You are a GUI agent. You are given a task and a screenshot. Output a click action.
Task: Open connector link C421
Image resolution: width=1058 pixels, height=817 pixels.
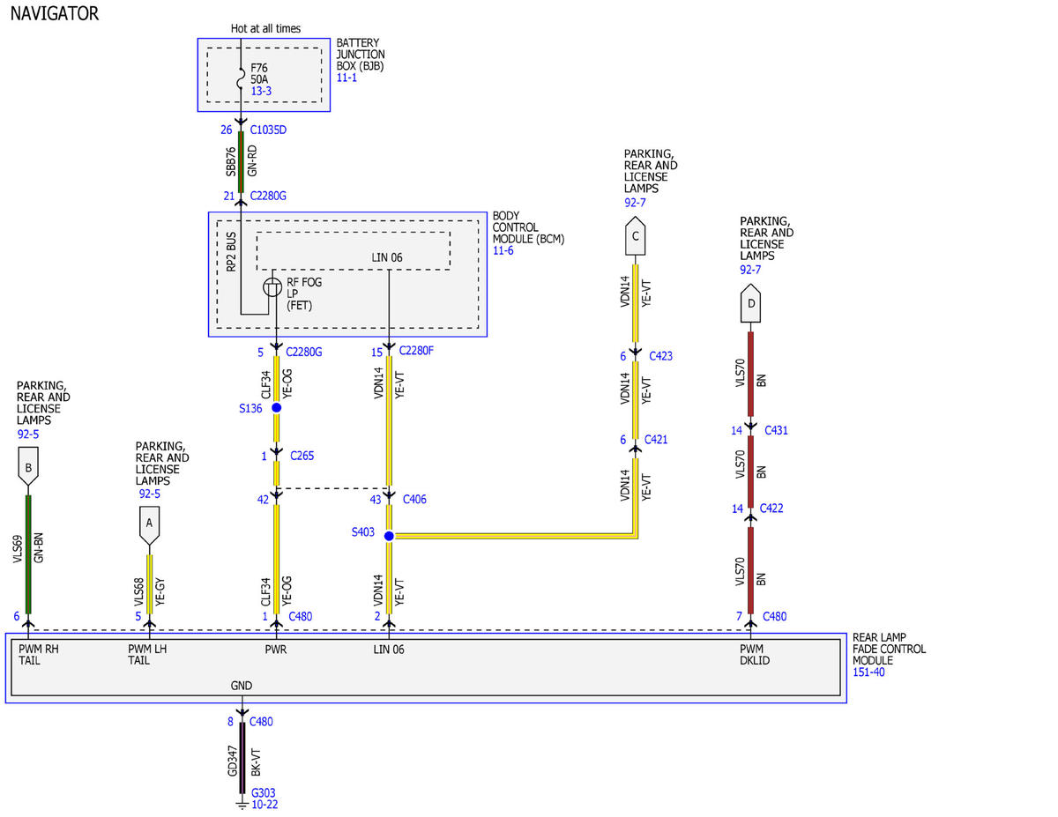point(657,439)
